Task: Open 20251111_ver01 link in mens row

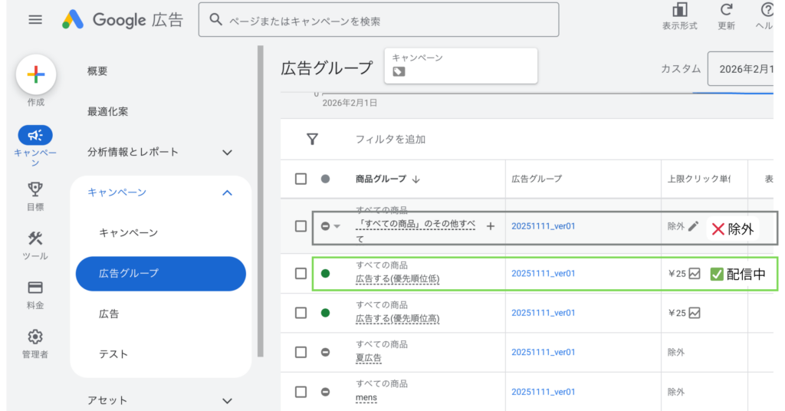Action: tap(544, 392)
